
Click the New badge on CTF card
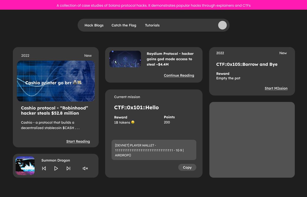[x=283, y=53]
